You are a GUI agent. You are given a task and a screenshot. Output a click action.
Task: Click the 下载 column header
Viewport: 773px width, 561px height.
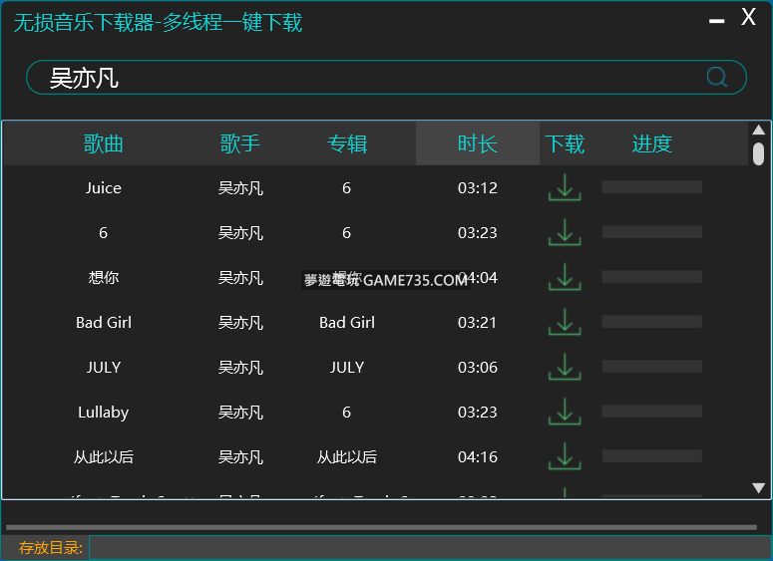coord(565,143)
